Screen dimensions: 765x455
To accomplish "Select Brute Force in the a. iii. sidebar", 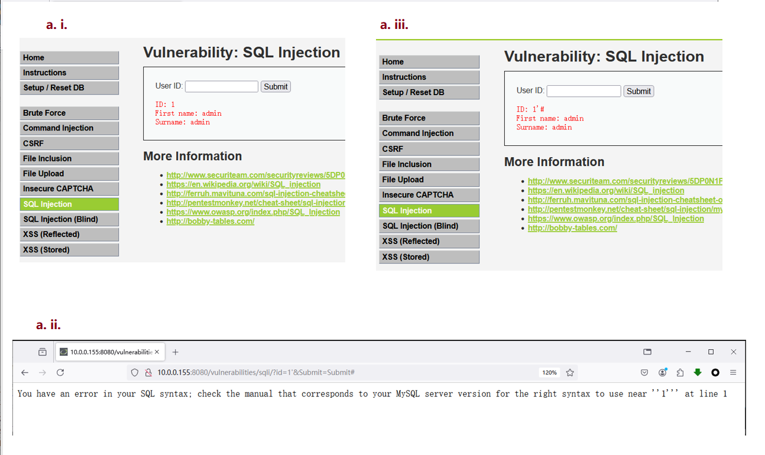I will 429,118.
